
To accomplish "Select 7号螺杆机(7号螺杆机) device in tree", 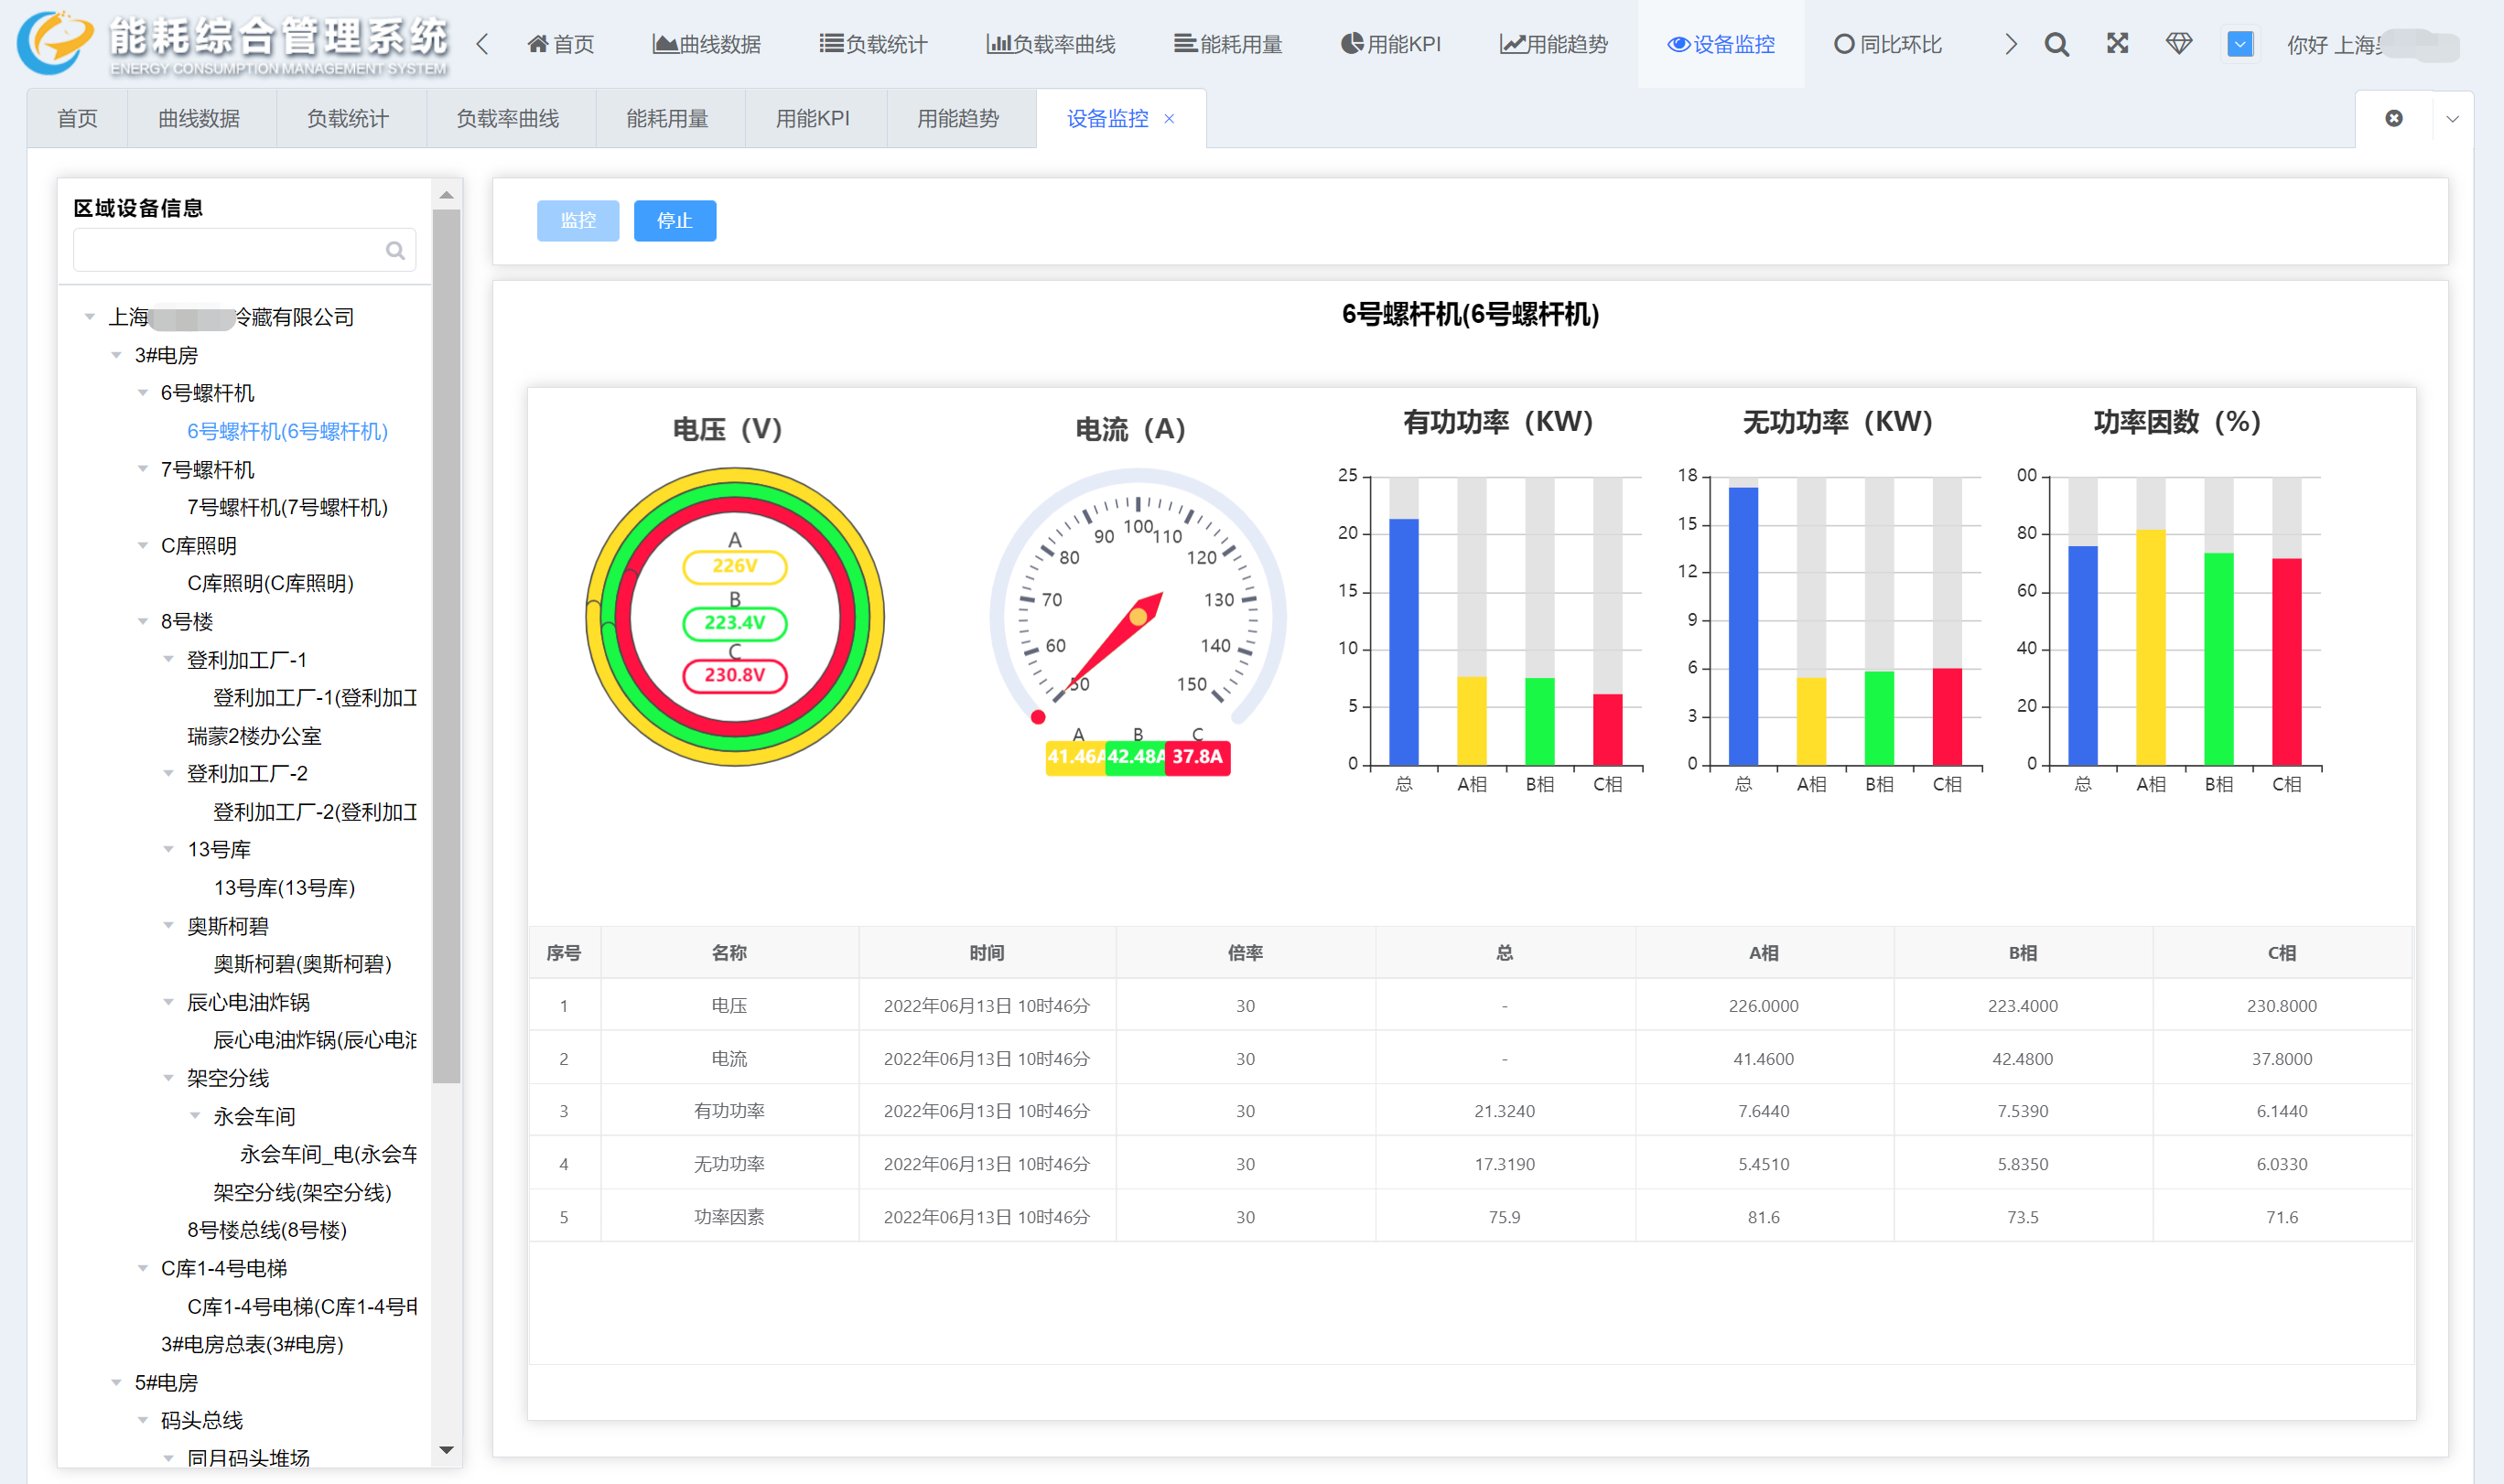I will tap(287, 507).
